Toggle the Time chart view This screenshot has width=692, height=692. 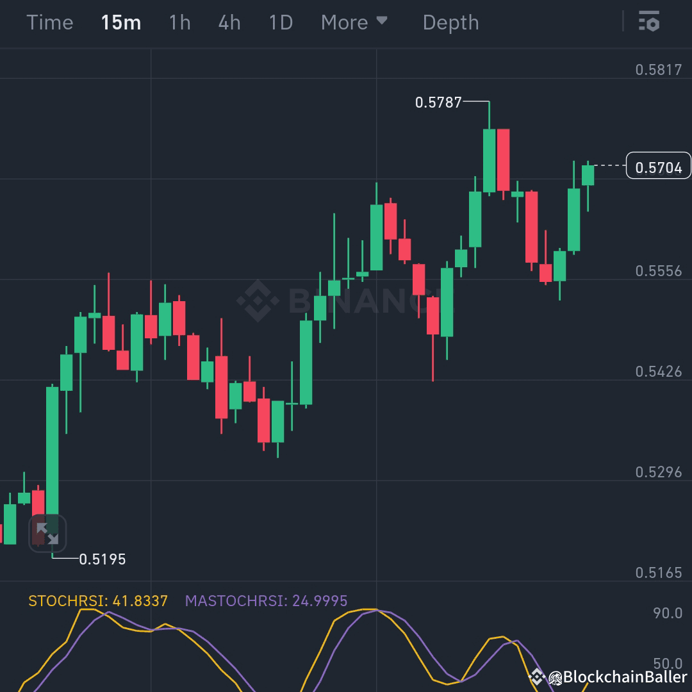[50, 22]
